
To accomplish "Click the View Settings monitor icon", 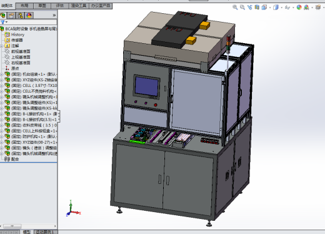I will point(318,8).
